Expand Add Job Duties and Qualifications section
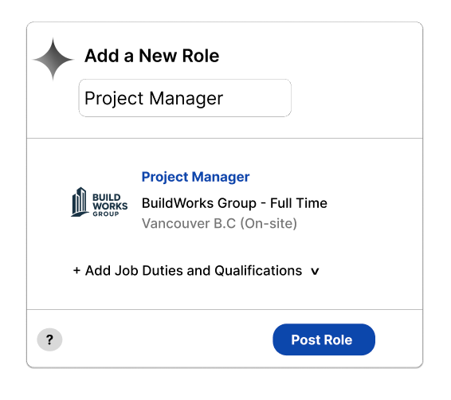The height and width of the screenshot is (400, 451). (x=196, y=271)
